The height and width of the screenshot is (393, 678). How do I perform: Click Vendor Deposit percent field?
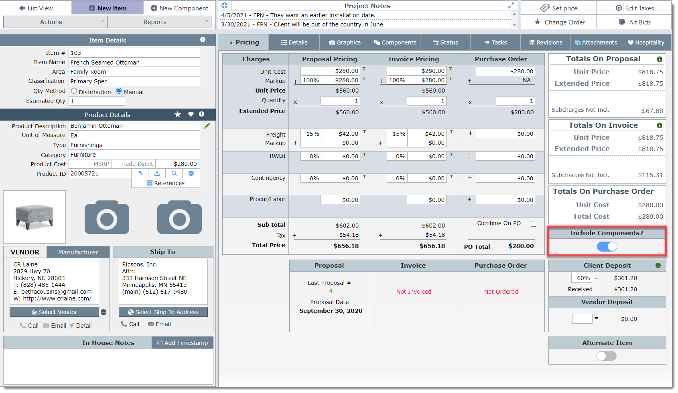click(x=582, y=319)
